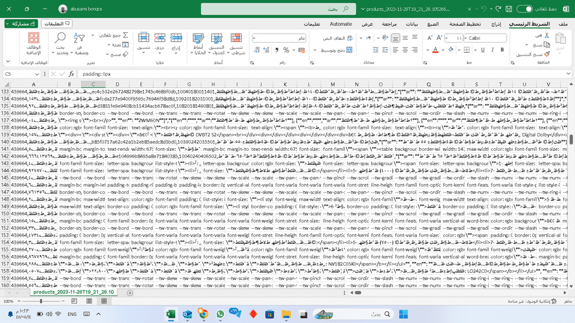Select sheet tab products_2023-11-28T19_21_28.10

pyautogui.click(x=74, y=292)
